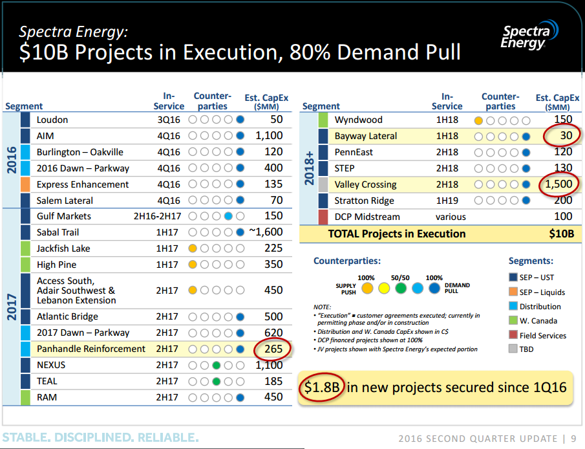Click the green circle in the TEAL row
This screenshot has width=585, height=449.
[x=216, y=381]
